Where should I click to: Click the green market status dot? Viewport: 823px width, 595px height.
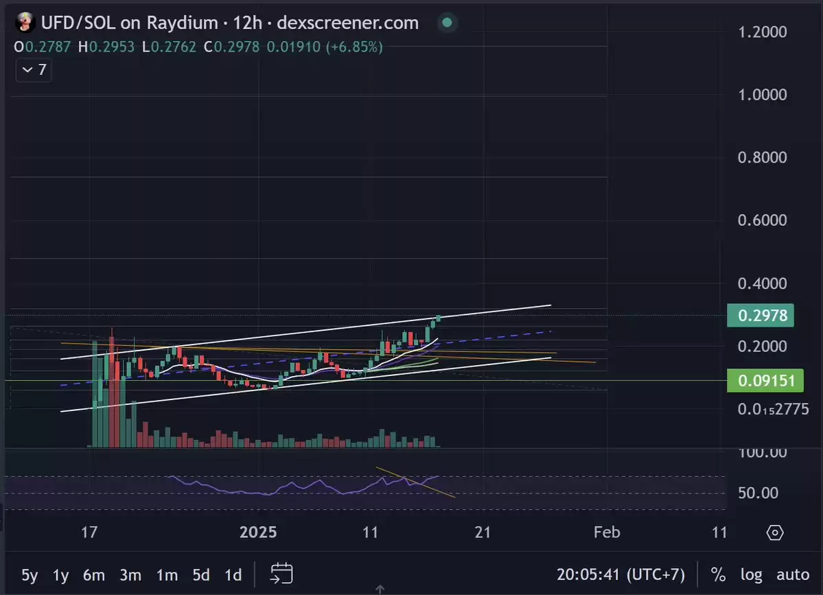pyautogui.click(x=447, y=23)
